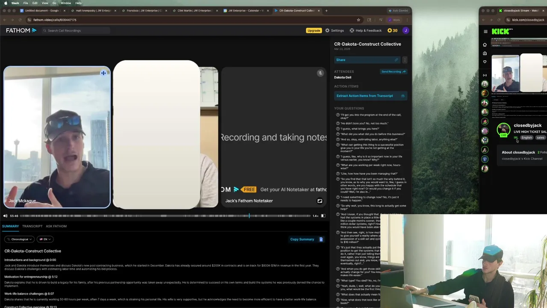Click the closedbyjack live avatar in Kick
547x308 pixels.
[x=503, y=129]
